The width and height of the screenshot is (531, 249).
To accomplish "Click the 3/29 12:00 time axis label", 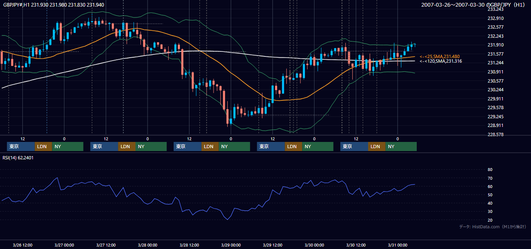I will pos(273,245).
